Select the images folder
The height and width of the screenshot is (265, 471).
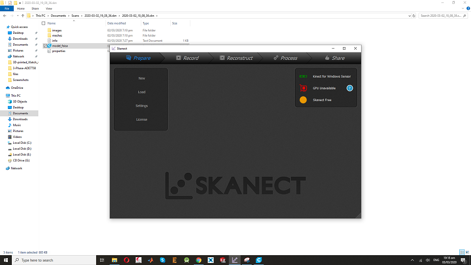57,30
